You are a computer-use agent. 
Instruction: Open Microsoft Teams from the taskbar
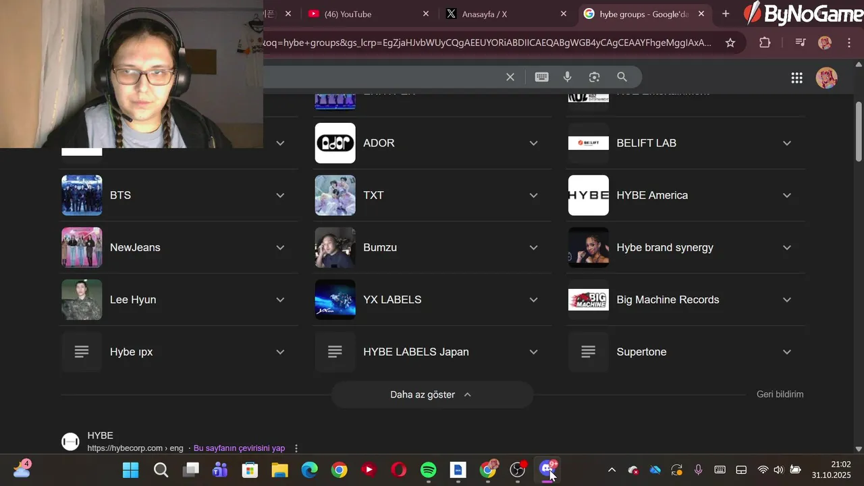(x=220, y=470)
